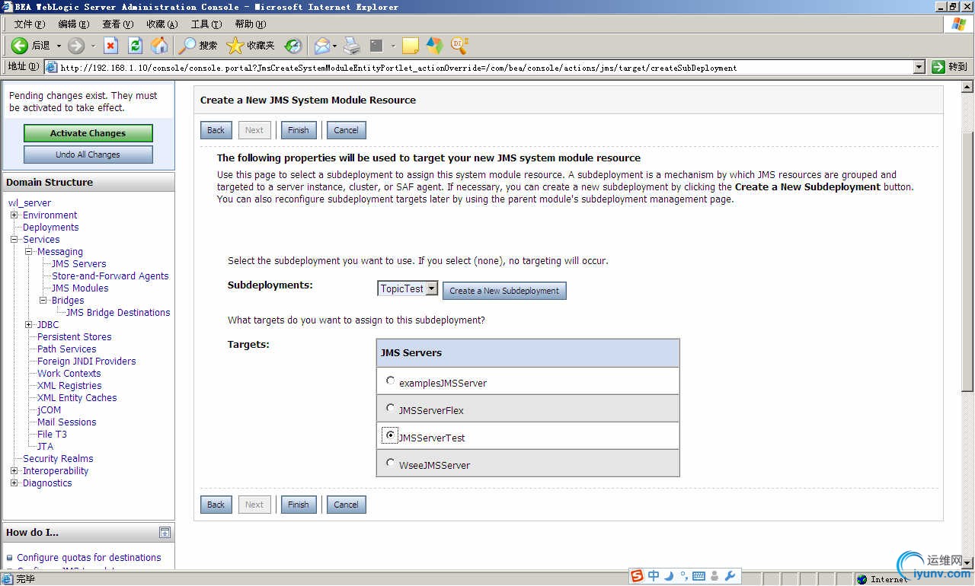This screenshot has width=975, height=586.
Task: Toggle the Chinese (中) input mode icon
Action: (x=654, y=576)
